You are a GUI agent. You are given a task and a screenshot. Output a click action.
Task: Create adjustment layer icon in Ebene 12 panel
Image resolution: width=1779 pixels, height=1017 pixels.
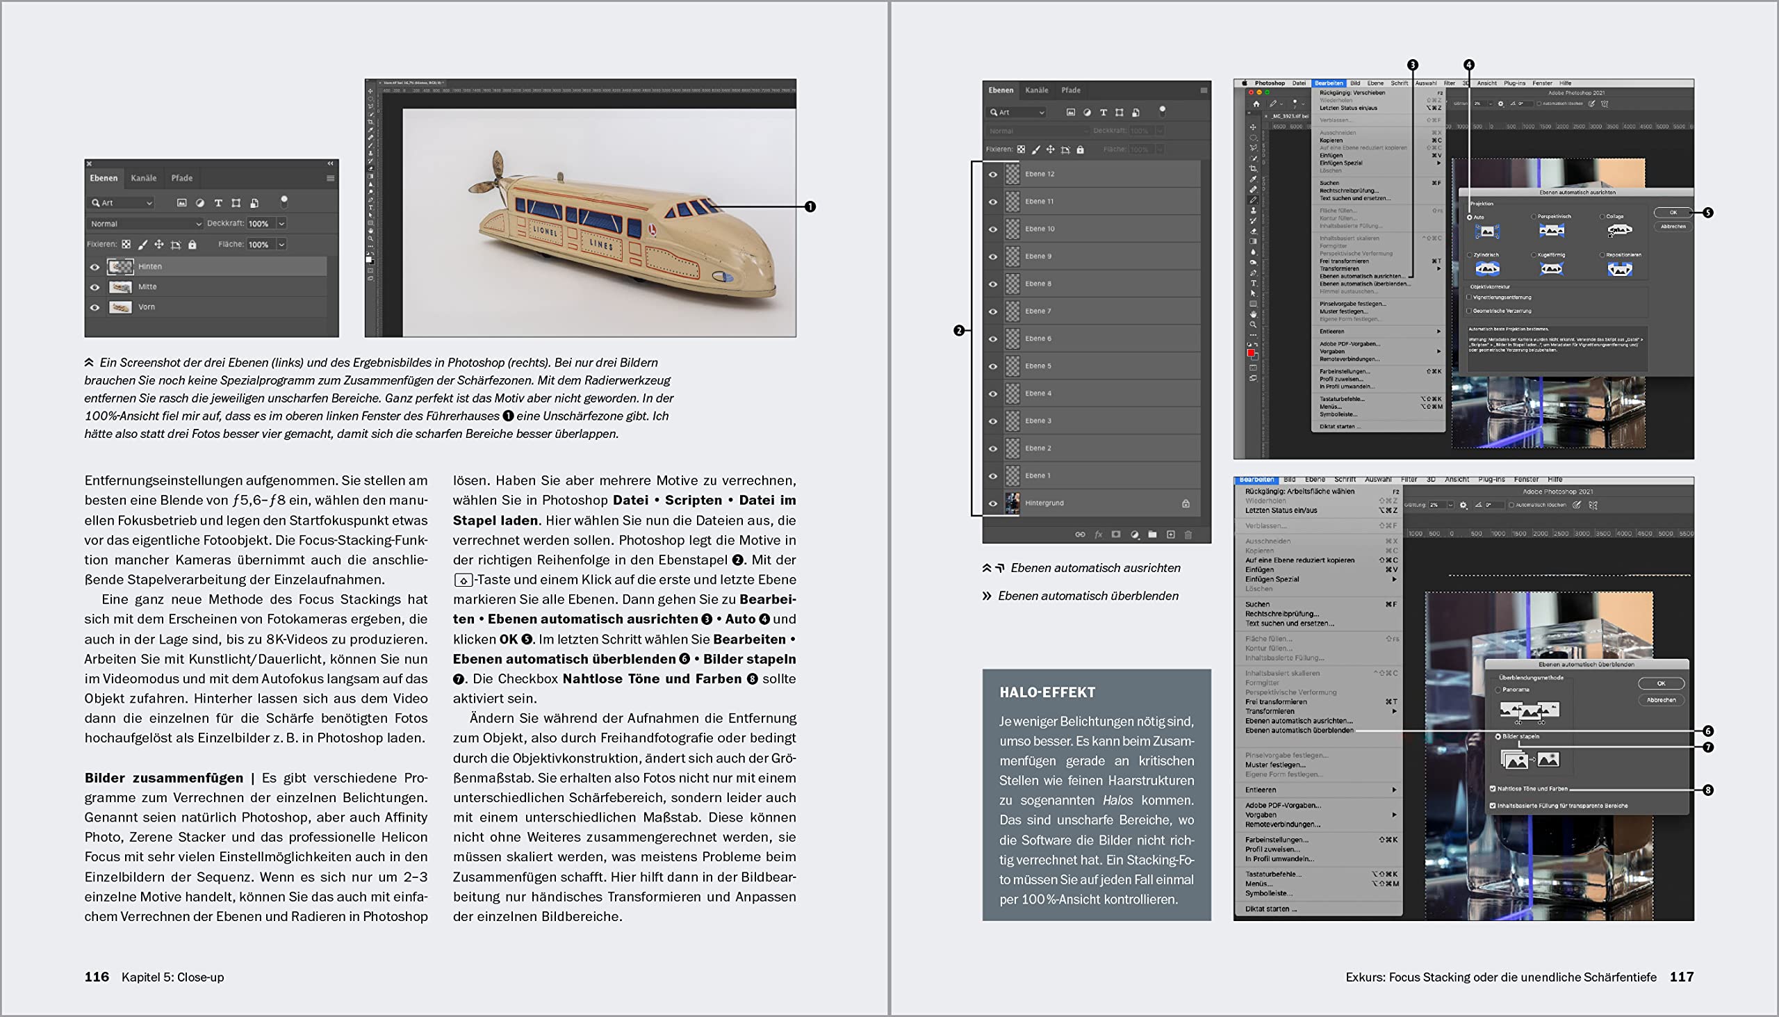coord(1135,535)
